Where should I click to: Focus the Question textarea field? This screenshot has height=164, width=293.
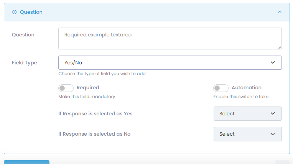click(x=170, y=38)
